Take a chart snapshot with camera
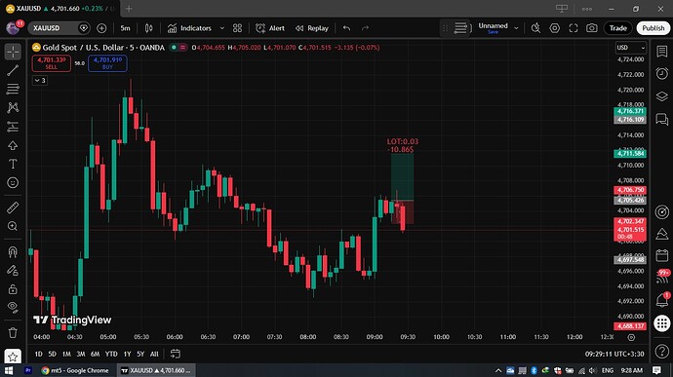This screenshot has height=377, width=673. pyautogui.click(x=592, y=28)
